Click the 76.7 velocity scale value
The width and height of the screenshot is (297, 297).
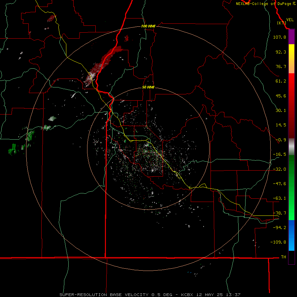coord(281,66)
